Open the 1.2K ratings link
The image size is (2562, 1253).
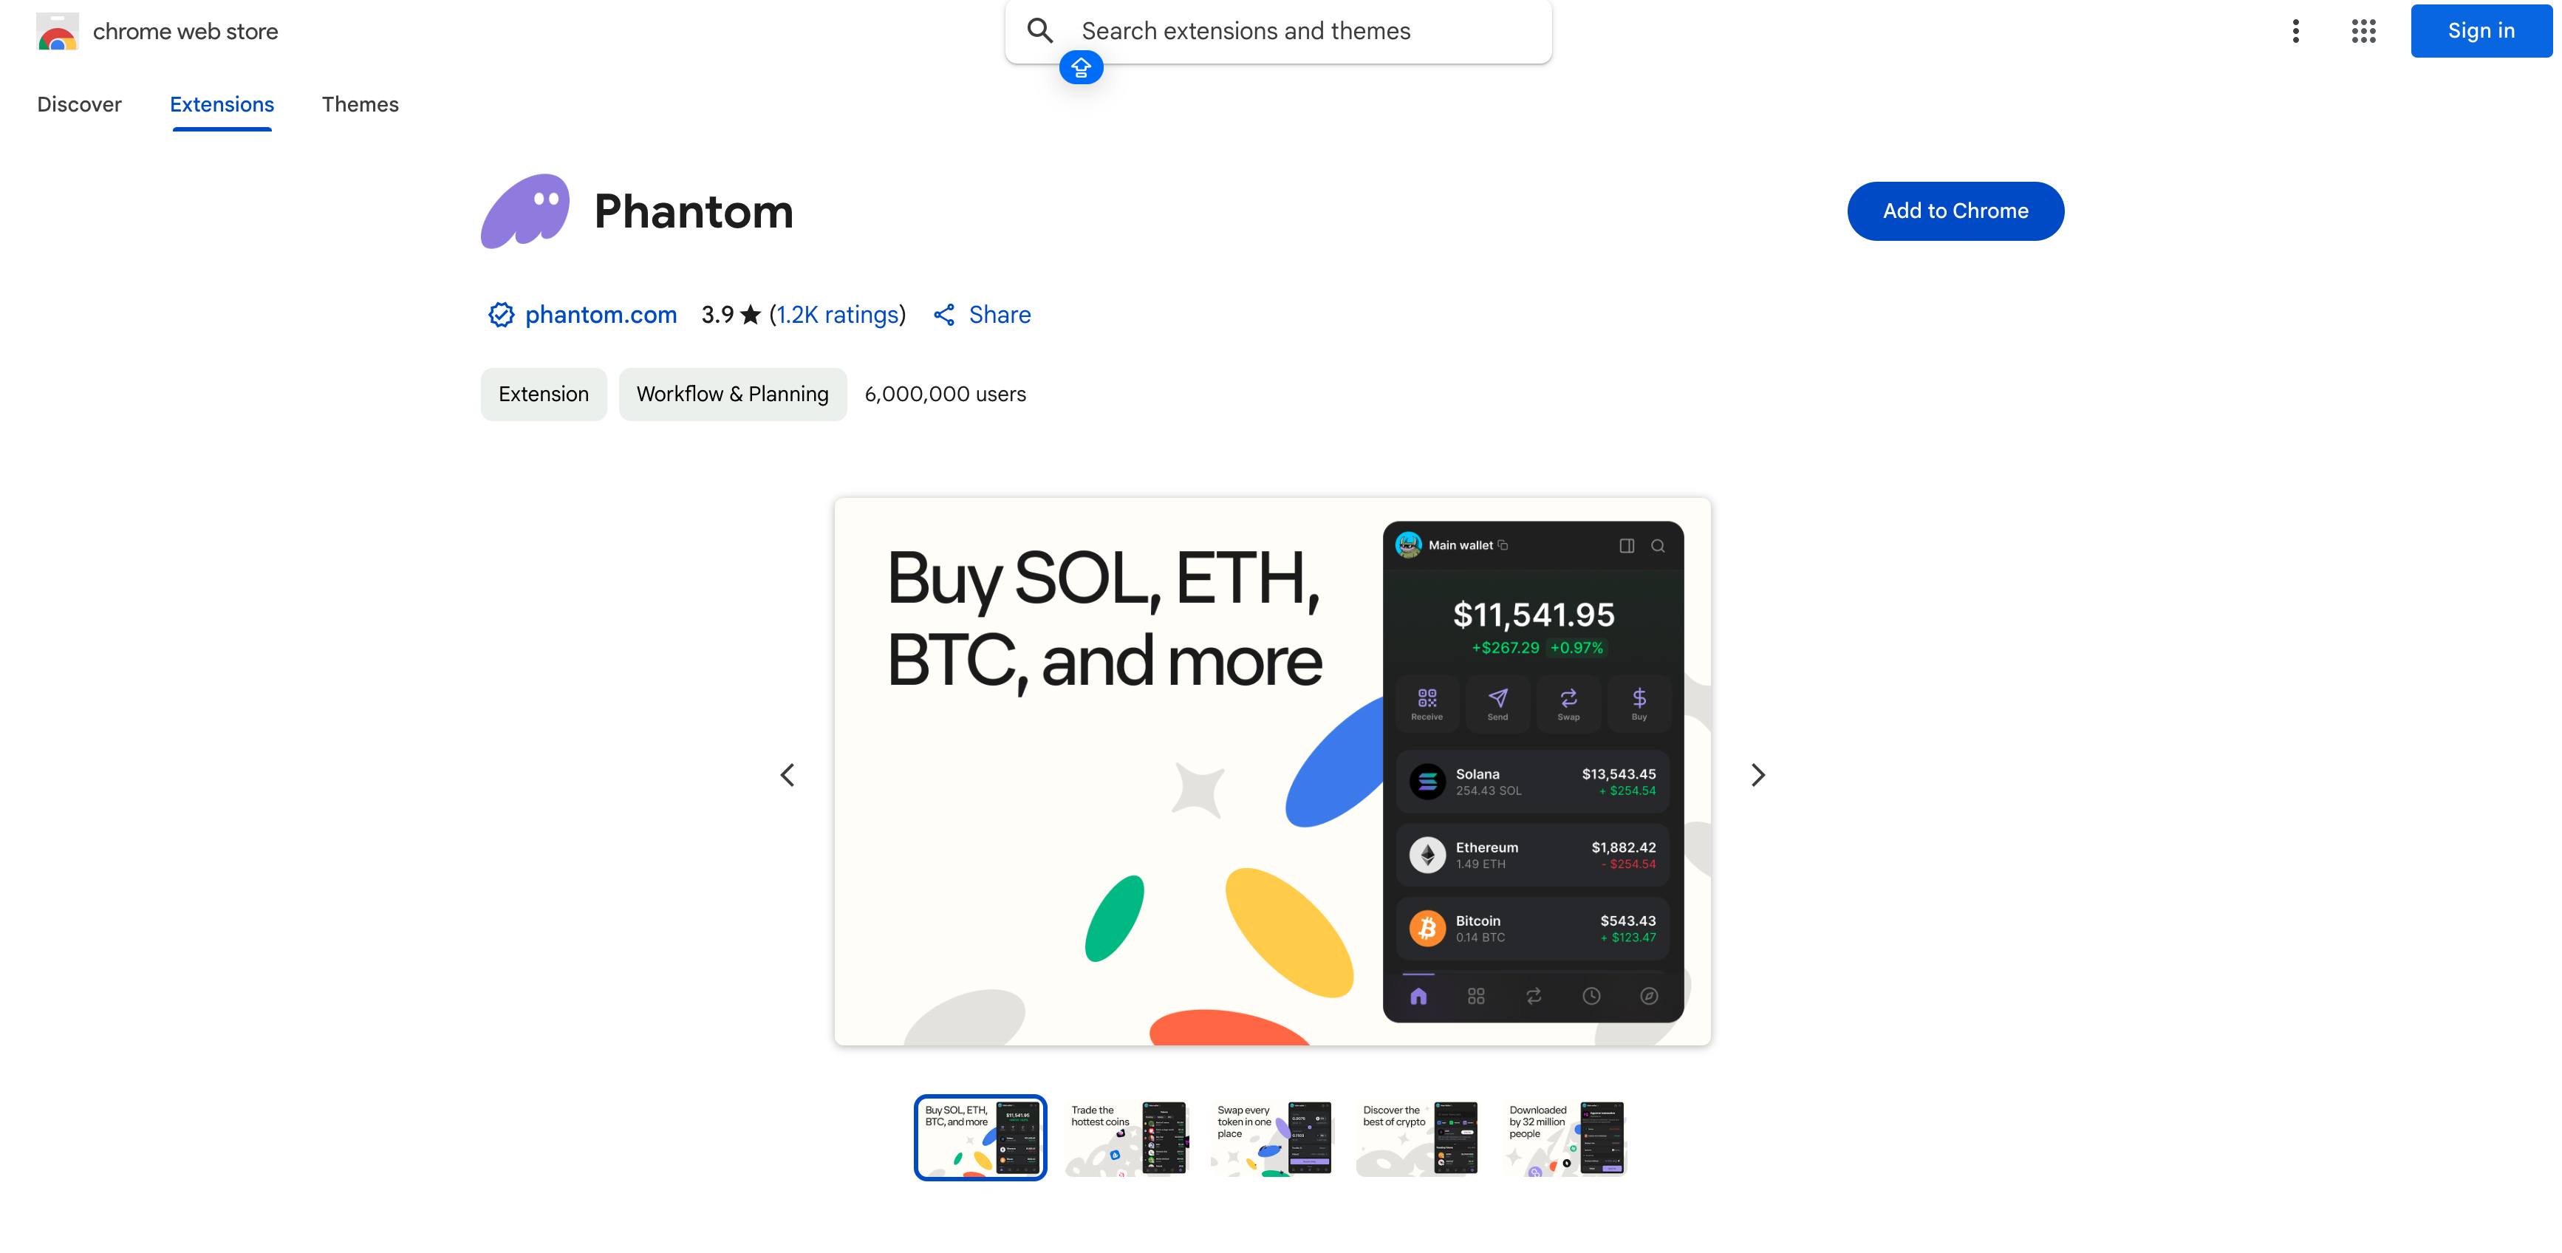[x=838, y=315]
